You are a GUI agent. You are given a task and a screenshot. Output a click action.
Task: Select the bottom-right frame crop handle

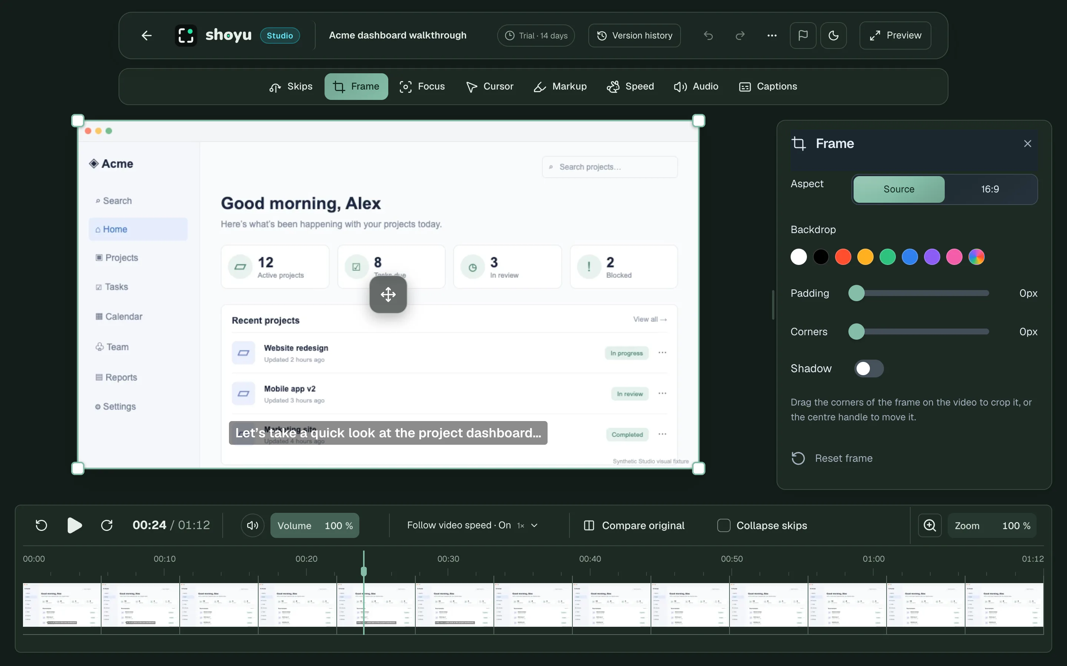(x=699, y=468)
